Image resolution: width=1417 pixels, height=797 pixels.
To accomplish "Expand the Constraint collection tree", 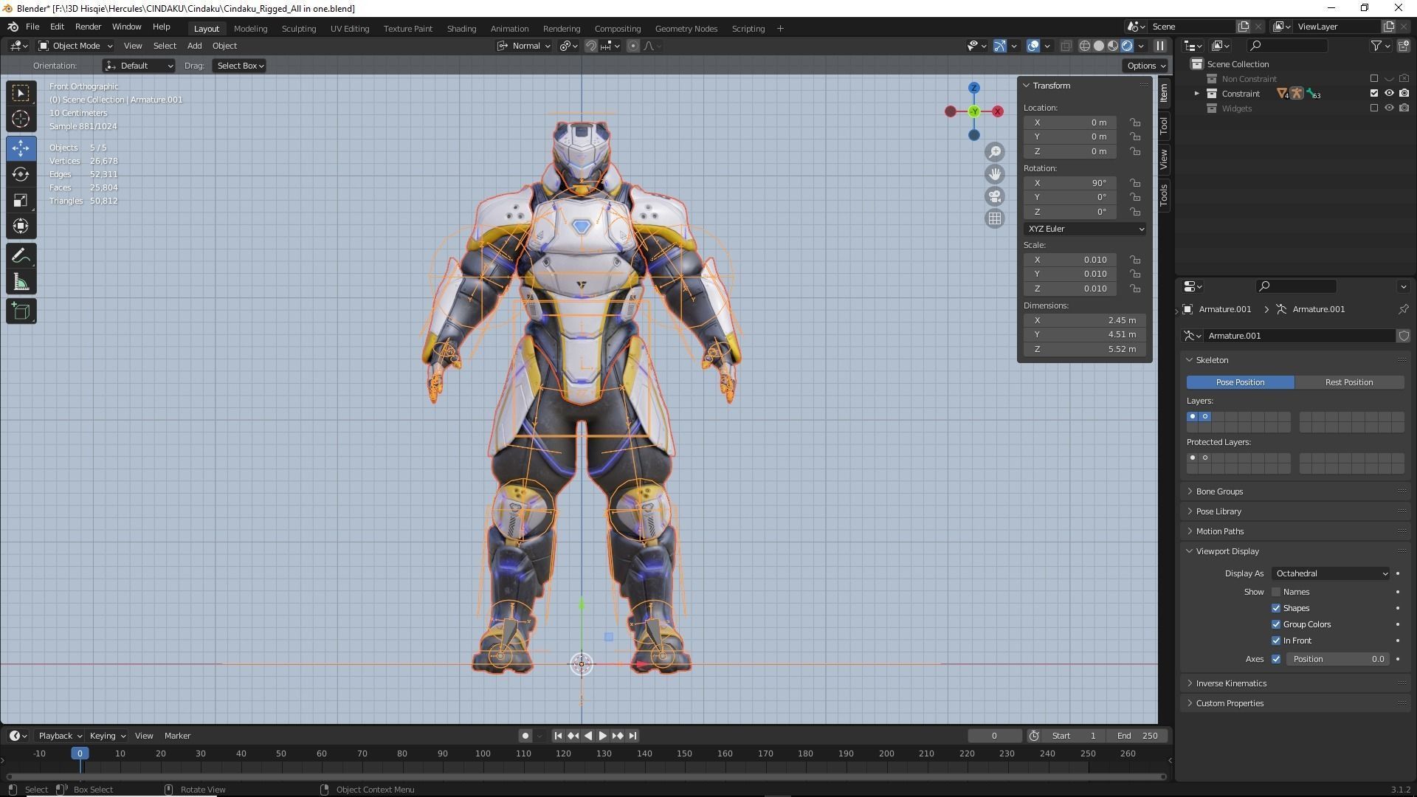I will [x=1197, y=94].
